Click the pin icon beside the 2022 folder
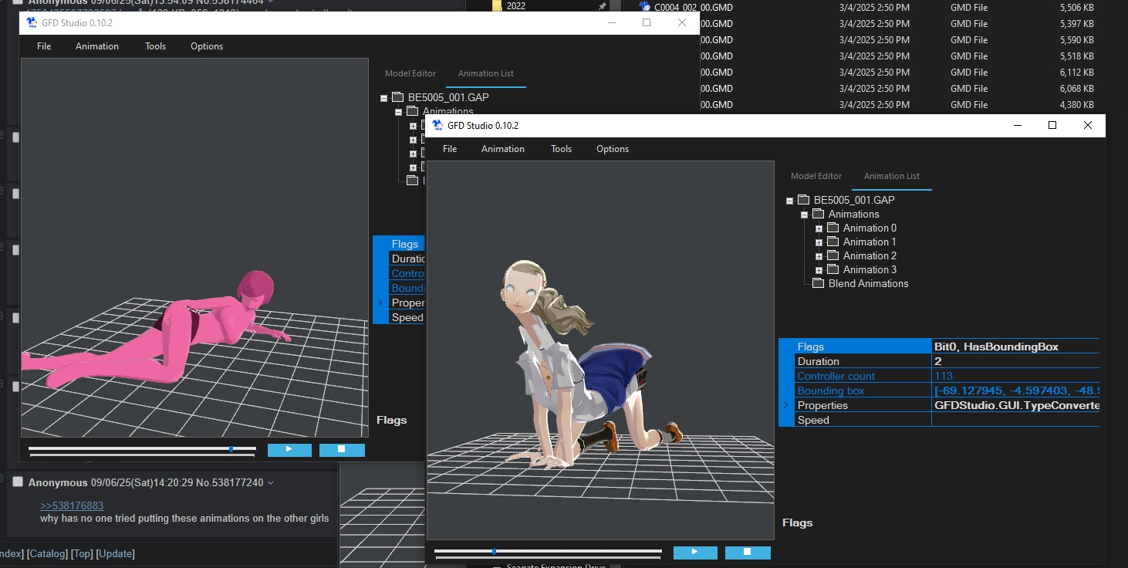Image resolution: width=1128 pixels, height=568 pixels. point(603,6)
